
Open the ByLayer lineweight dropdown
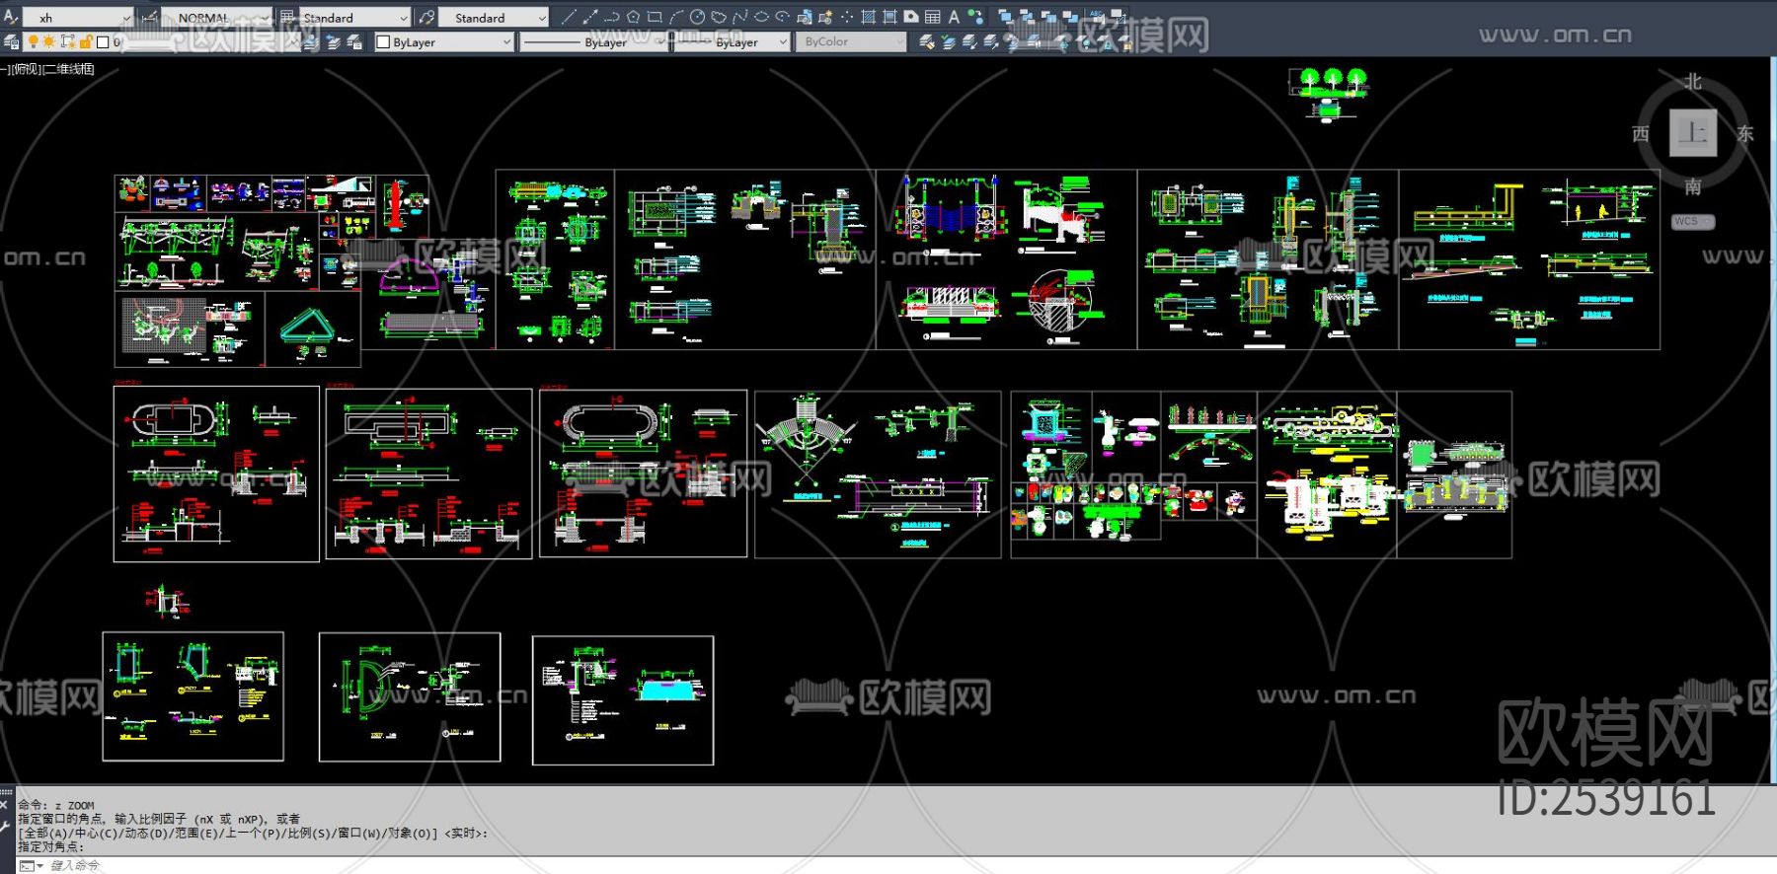pos(732,42)
